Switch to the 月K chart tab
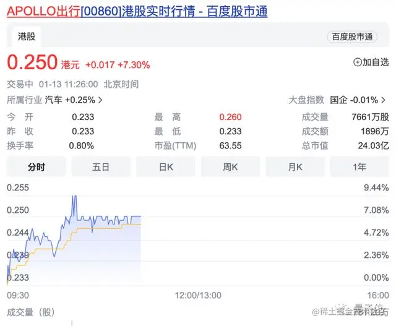Screen dimensions: 396x326 (295, 167)
